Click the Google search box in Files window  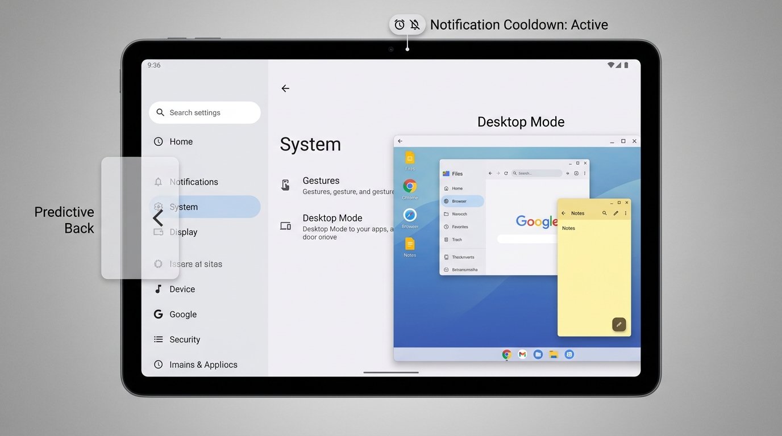pos(527,239)
